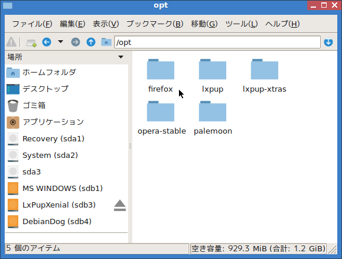Click the 5 個のアイテム status text
The width and height of the screenshot is (342, 259).
click(x=33, y=248)
